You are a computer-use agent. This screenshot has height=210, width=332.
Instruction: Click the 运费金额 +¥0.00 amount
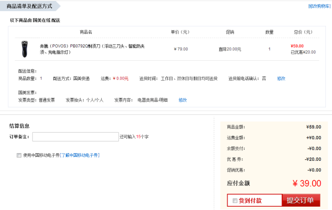(x=314, y=138)
